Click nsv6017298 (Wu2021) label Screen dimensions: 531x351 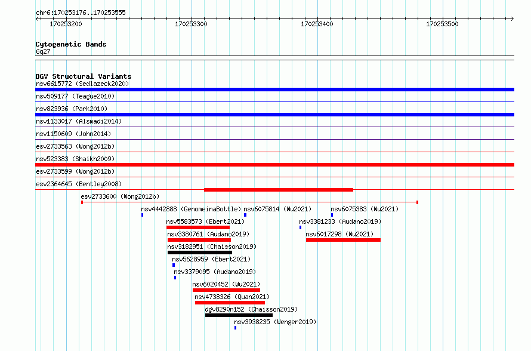click(x=339, y=234)
